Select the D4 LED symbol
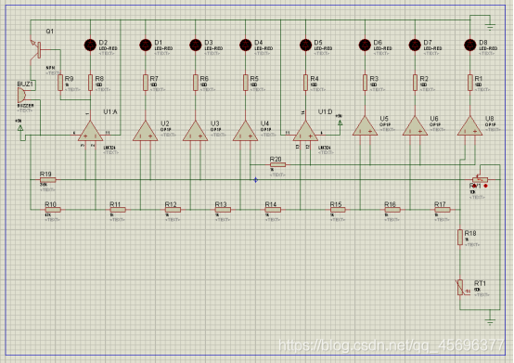This screenshot has width=514, height=363. coord(246,45)
